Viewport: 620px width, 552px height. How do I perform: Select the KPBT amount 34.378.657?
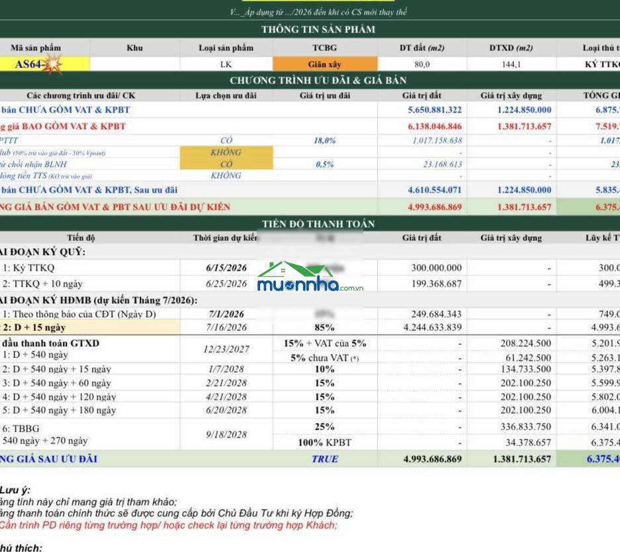coord(528,443)
